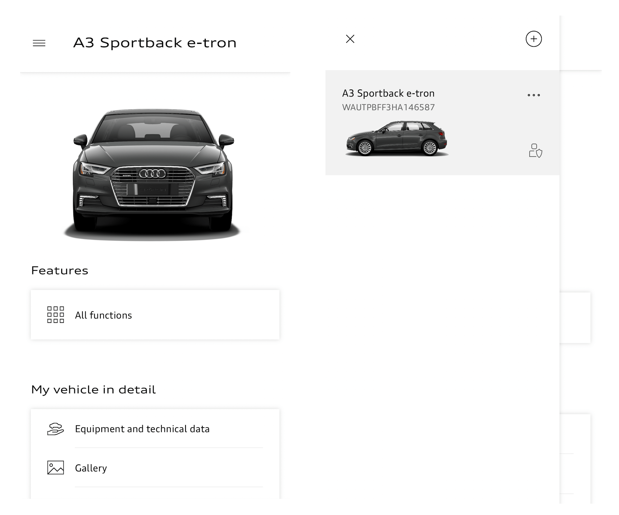Screen dimensions: 619x515
Task: Click the Gallery picture icon
Action: pyautogui.click(x=55, y=467)
